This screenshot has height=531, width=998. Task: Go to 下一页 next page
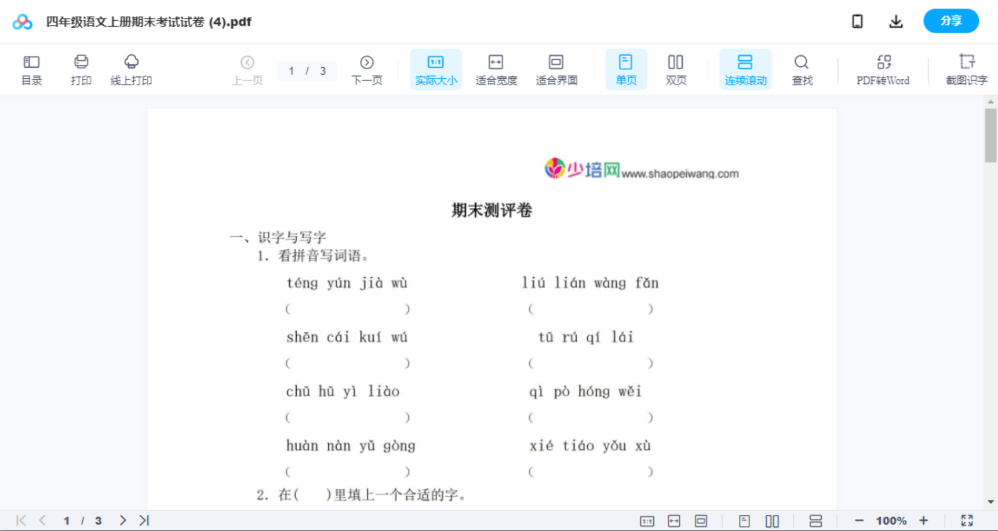pyautogui.click(x=367, y=69)
